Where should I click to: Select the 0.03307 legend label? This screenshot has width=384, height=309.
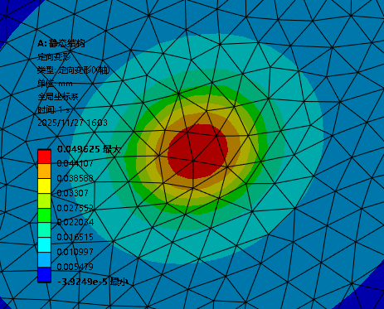coord(72,193)
